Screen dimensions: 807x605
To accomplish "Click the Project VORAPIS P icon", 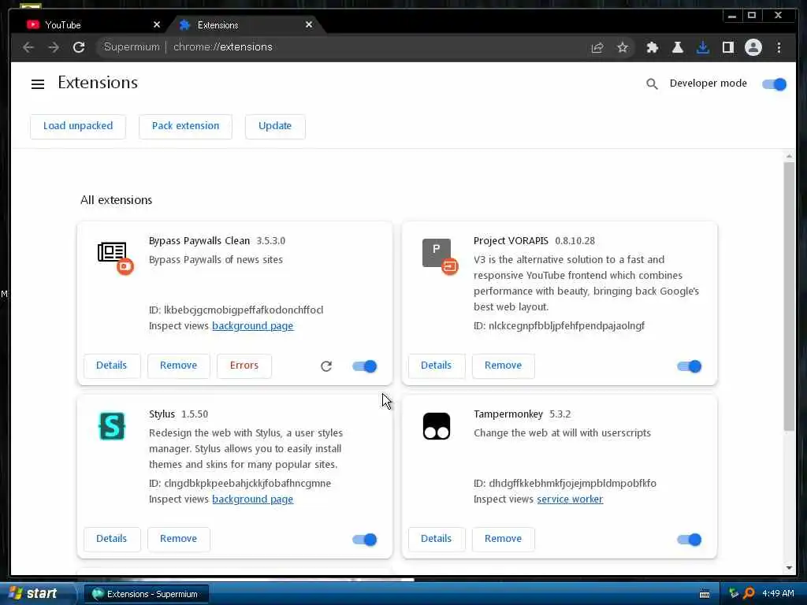I will pos(437,253).
